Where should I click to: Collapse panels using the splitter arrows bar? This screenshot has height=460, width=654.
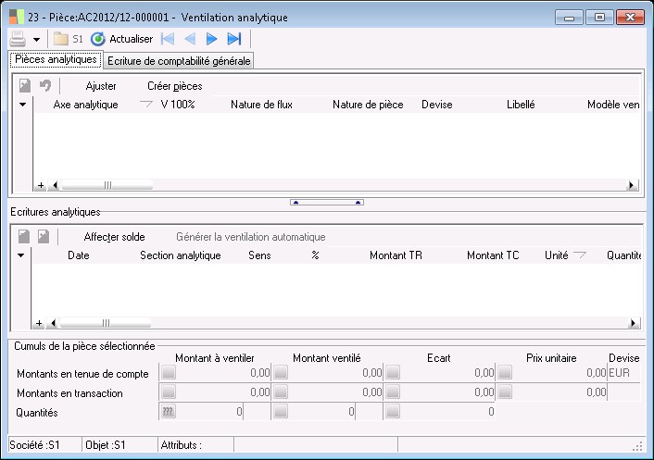[327, 201]
